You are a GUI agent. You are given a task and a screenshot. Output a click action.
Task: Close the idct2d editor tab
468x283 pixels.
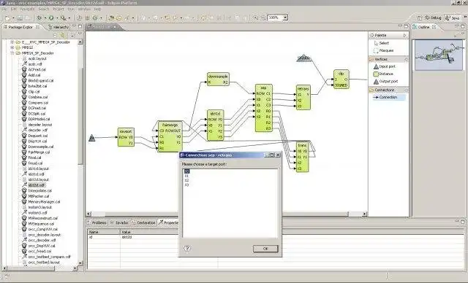114,27
